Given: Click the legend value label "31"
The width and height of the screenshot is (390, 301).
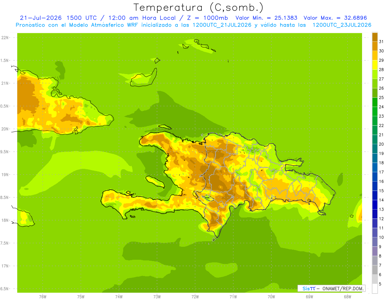Looking at the screenshot, I should [x=381, y=42].
